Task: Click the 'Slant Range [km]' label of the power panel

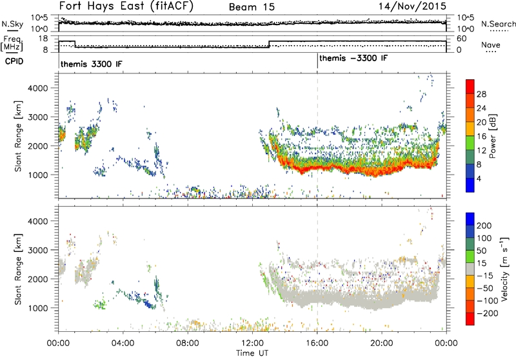Action: 18,136
